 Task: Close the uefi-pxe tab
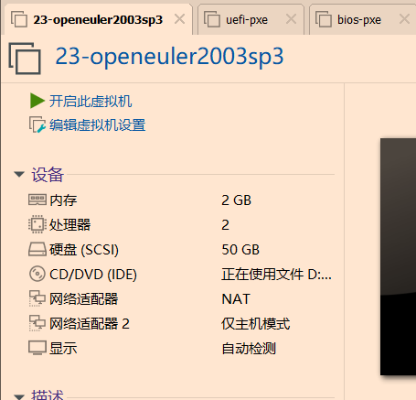pyautogui.click(x=291, y=19)
